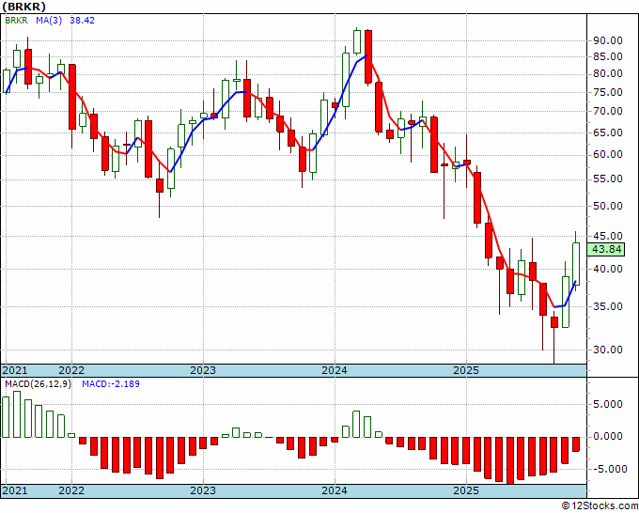Click 2023 on the MACD panel time axis

pyautogui.click(x=203, y=490)
